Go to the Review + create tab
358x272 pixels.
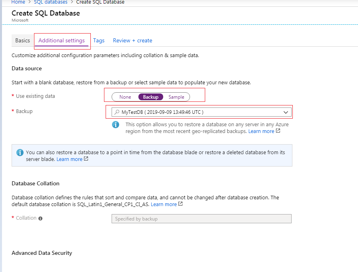132,40
